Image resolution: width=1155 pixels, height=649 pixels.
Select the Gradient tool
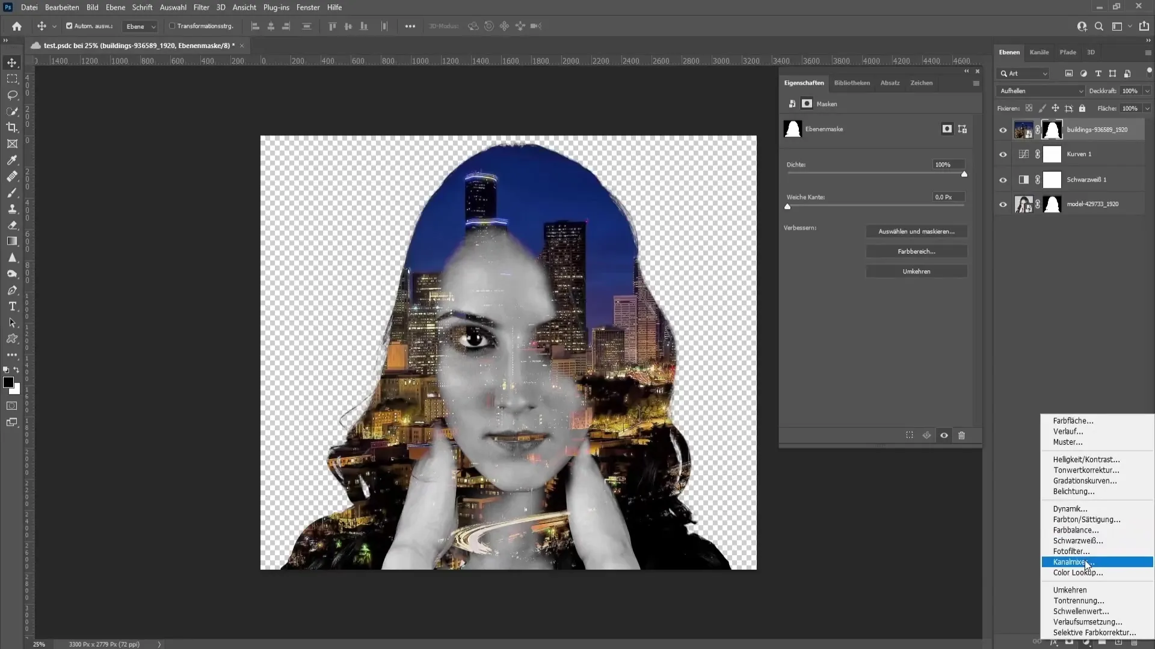point(12,241)
